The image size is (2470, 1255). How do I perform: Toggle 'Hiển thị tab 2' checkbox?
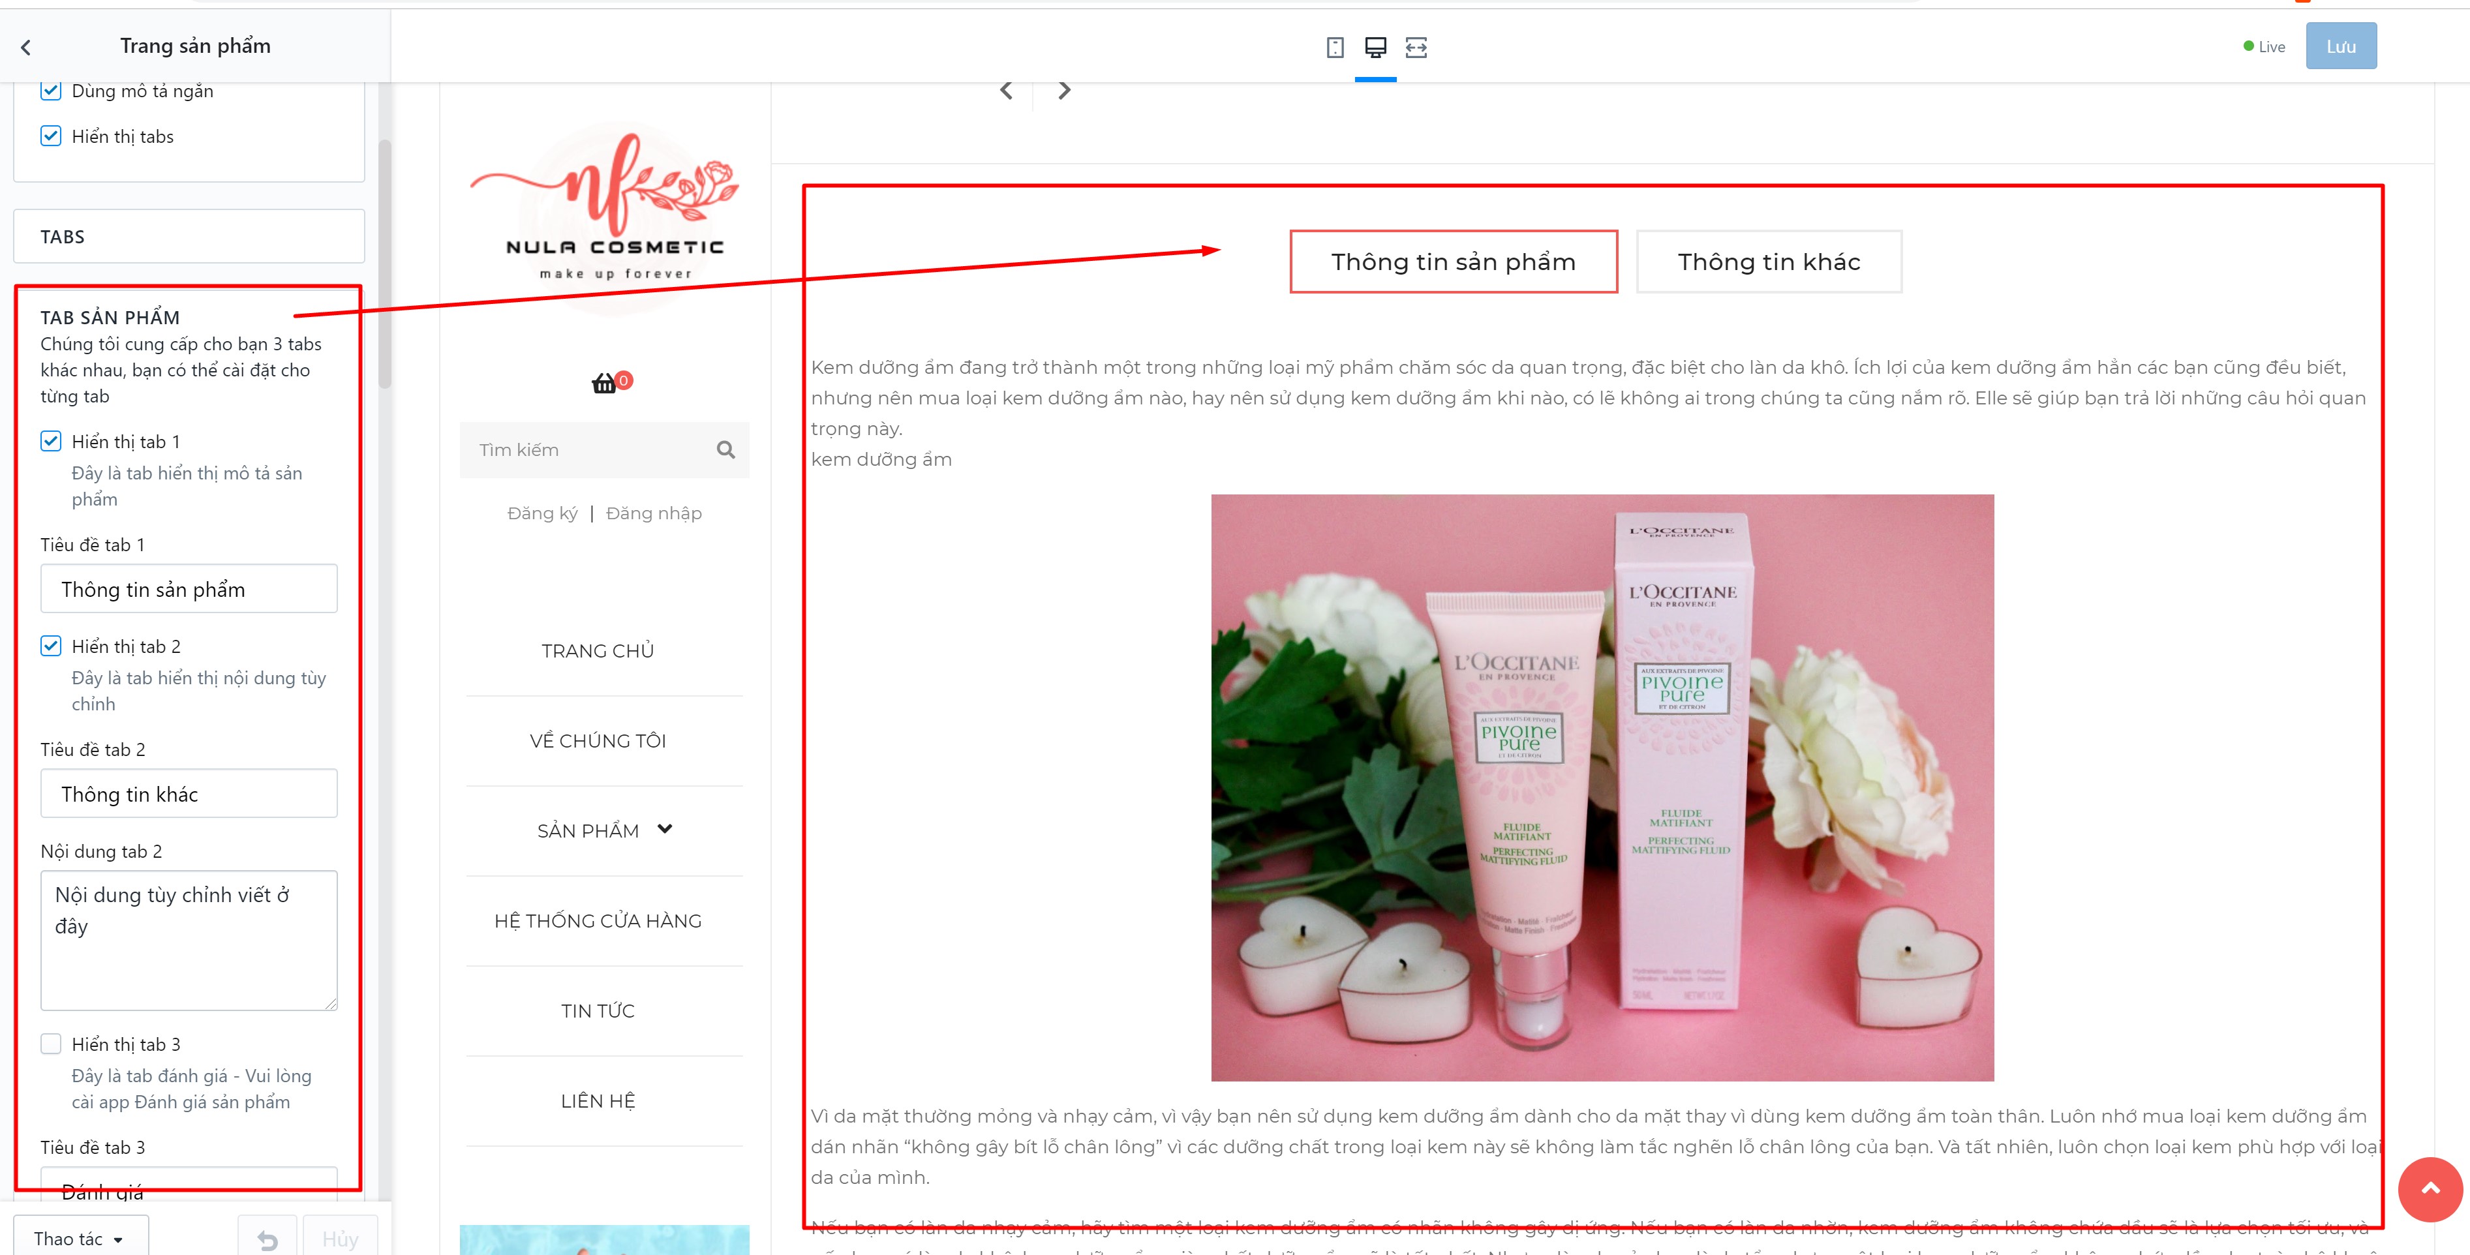point(51,646)
